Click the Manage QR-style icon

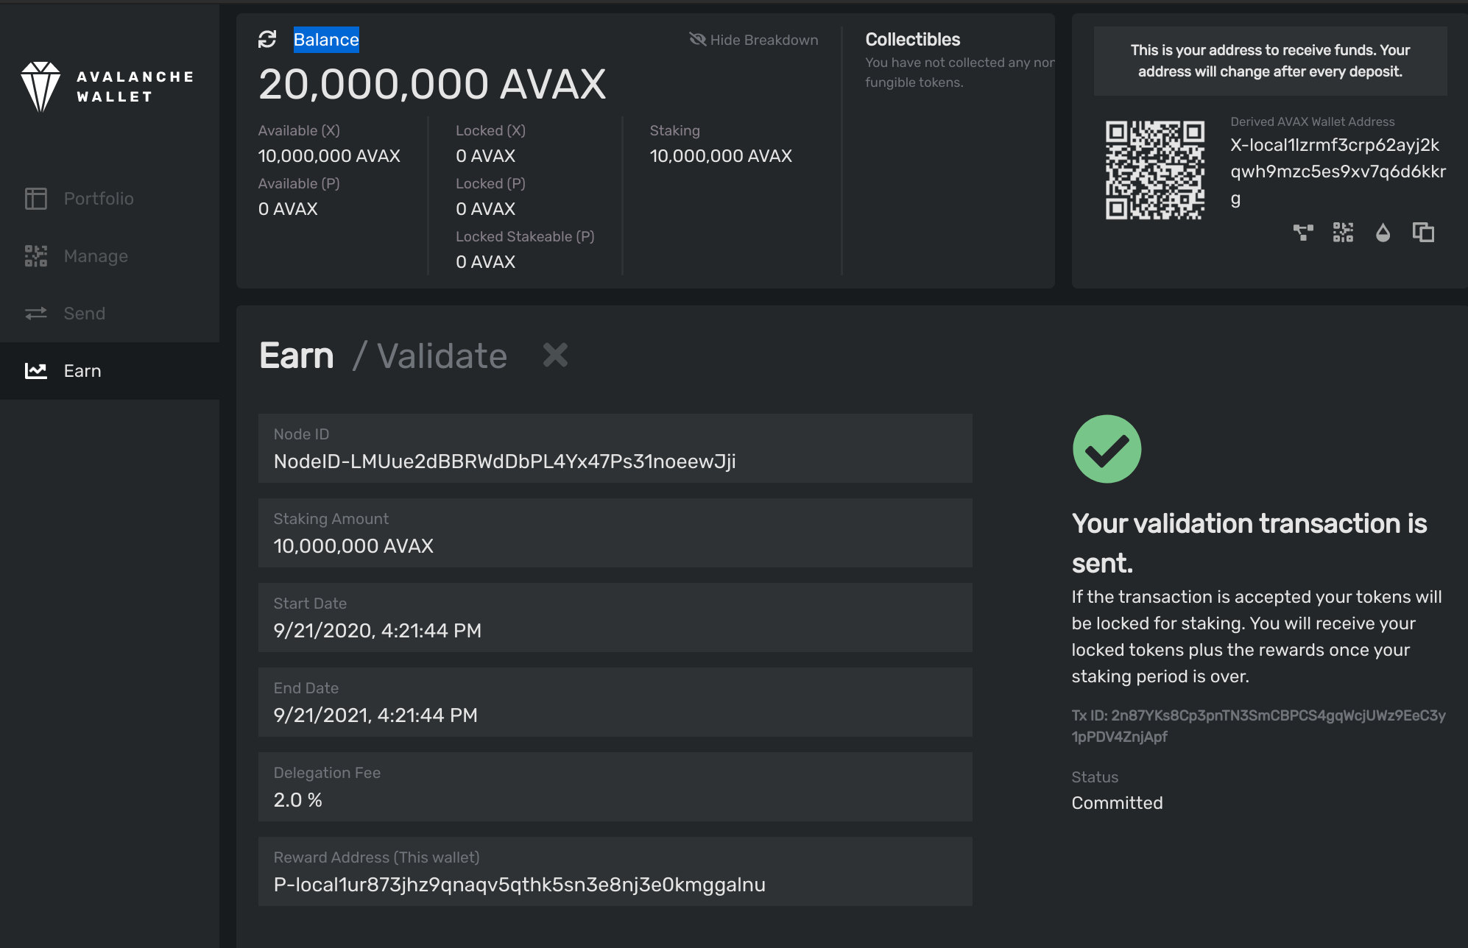35,256
